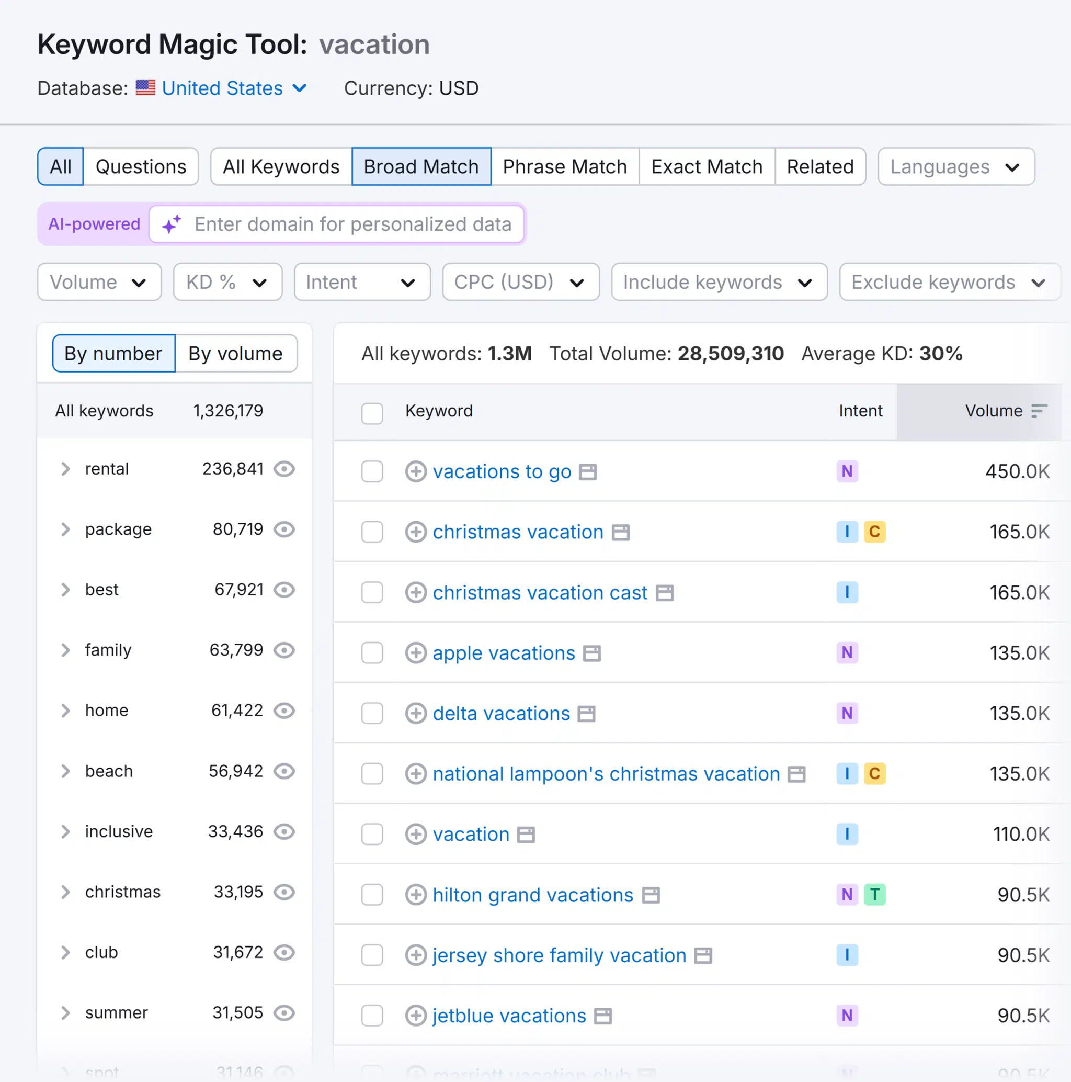Check the box for 'jersey shore family vacation'
This screenshot has width=1071, height=1082.
372,955
